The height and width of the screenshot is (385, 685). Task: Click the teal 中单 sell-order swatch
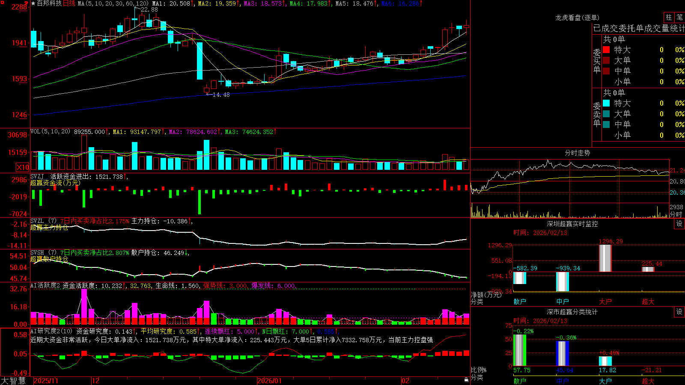(x=606, y=124)
